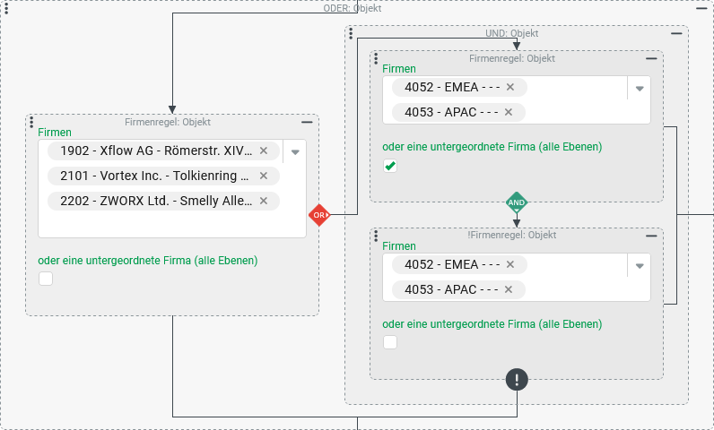Enable subordinate companies checkbox under Xflow list
The image size is (714, 430).
tap(46, 279)
